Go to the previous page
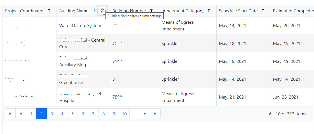This screenshot has height=134, width=314. (x=21, y=114)
